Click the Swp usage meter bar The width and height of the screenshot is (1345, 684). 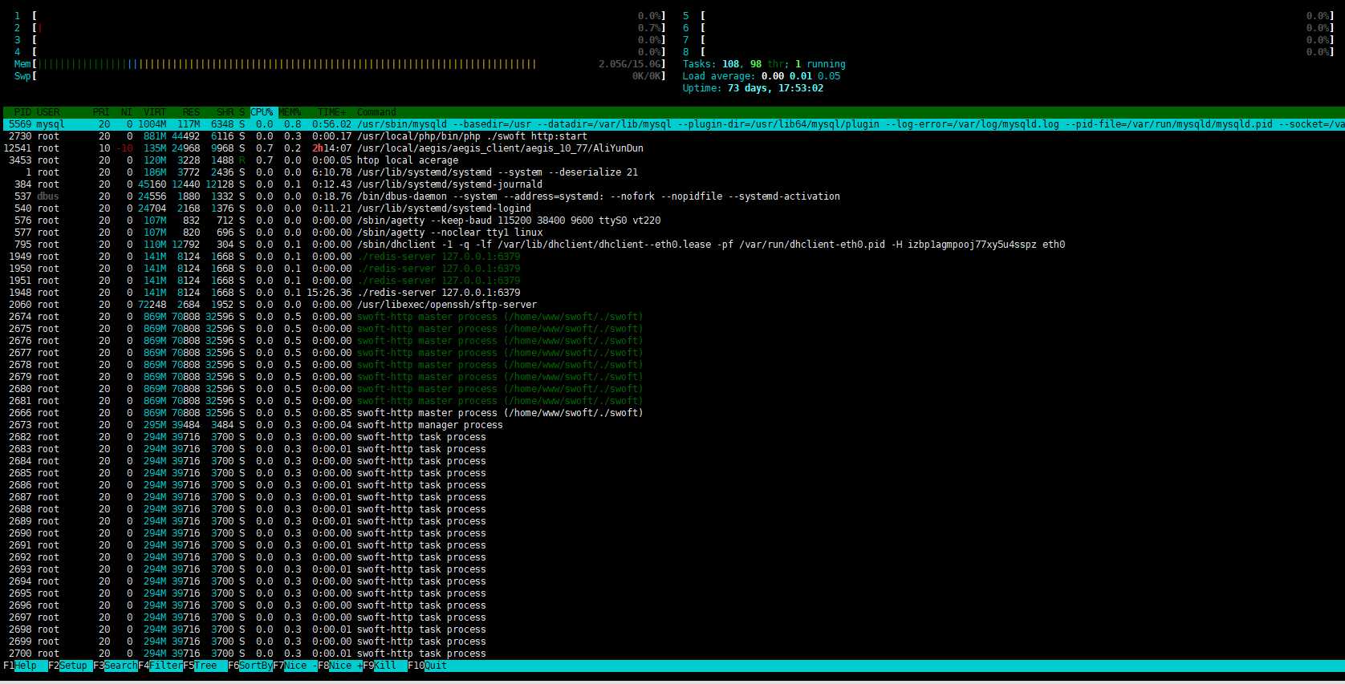tap(339, 76)
